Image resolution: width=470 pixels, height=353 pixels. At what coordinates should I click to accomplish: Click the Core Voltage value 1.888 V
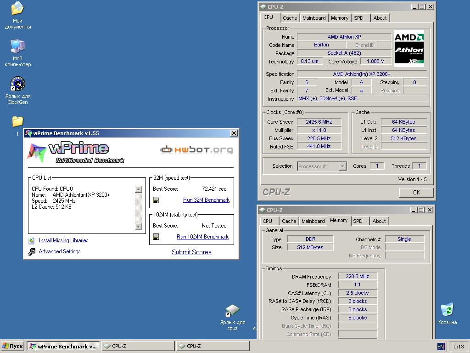click(375, 61)
